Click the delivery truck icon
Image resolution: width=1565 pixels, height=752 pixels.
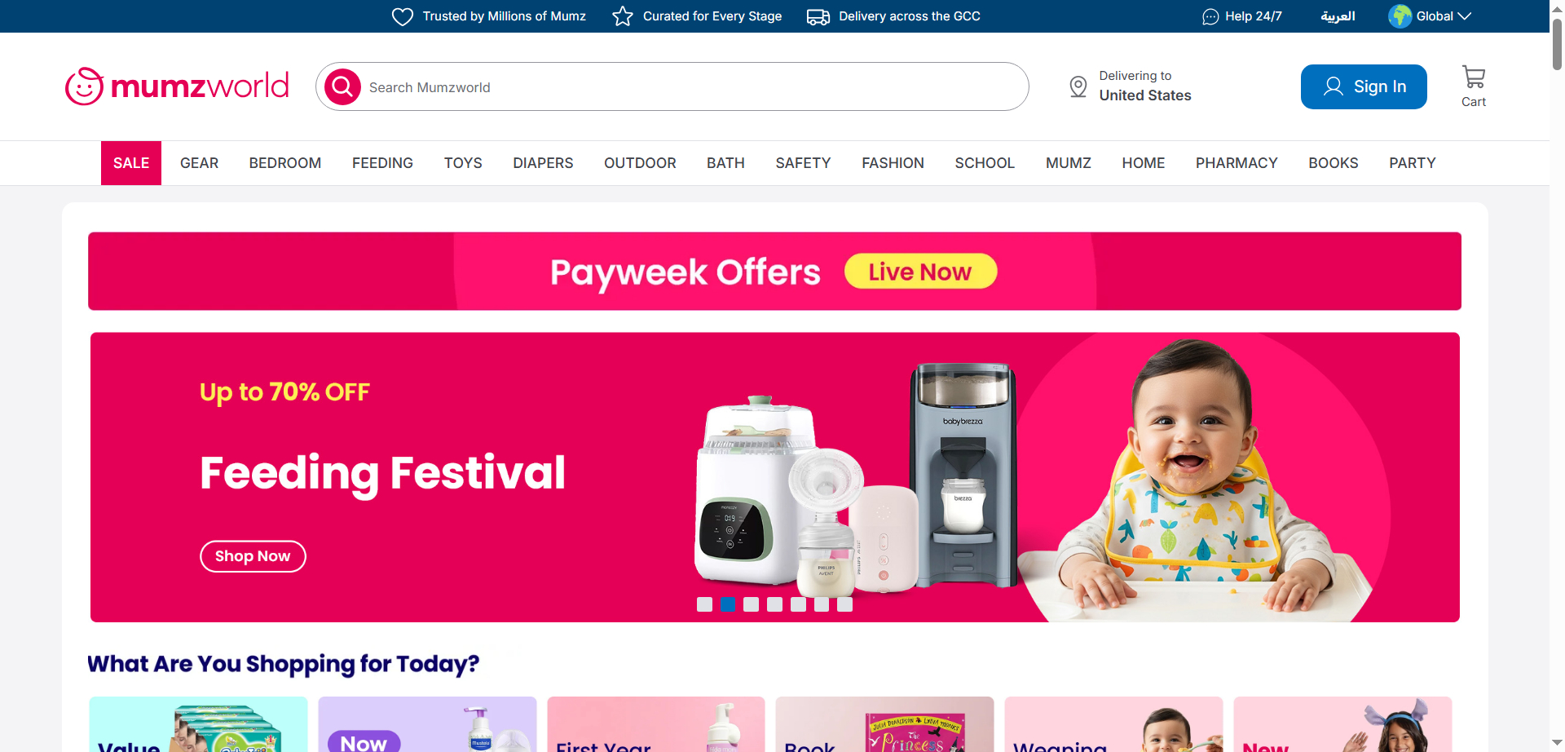tap(818, 16)
